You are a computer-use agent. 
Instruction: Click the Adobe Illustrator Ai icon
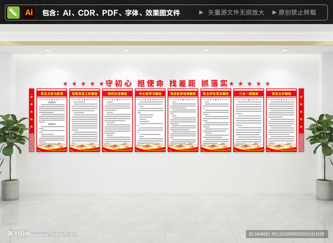(29, 13)
